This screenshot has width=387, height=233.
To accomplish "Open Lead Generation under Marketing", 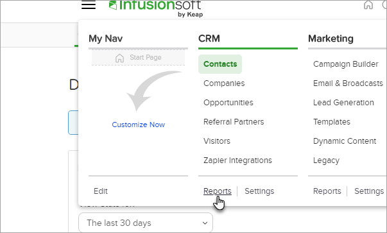I will (x=343, y=103).
